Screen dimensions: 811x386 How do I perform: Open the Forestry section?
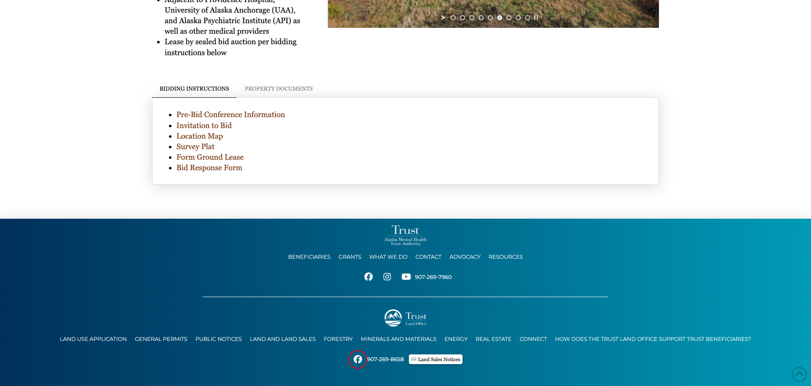tap(338, 339)
